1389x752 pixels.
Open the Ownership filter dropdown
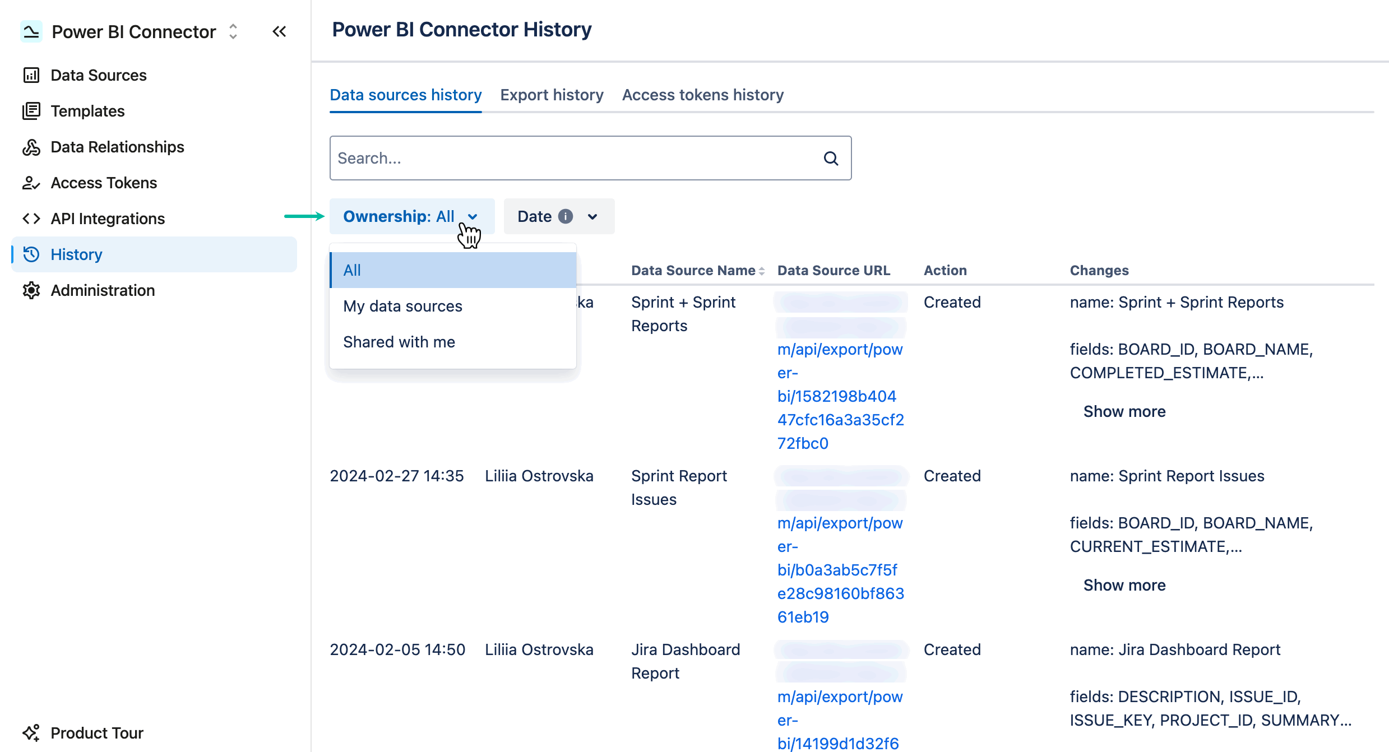412,216
